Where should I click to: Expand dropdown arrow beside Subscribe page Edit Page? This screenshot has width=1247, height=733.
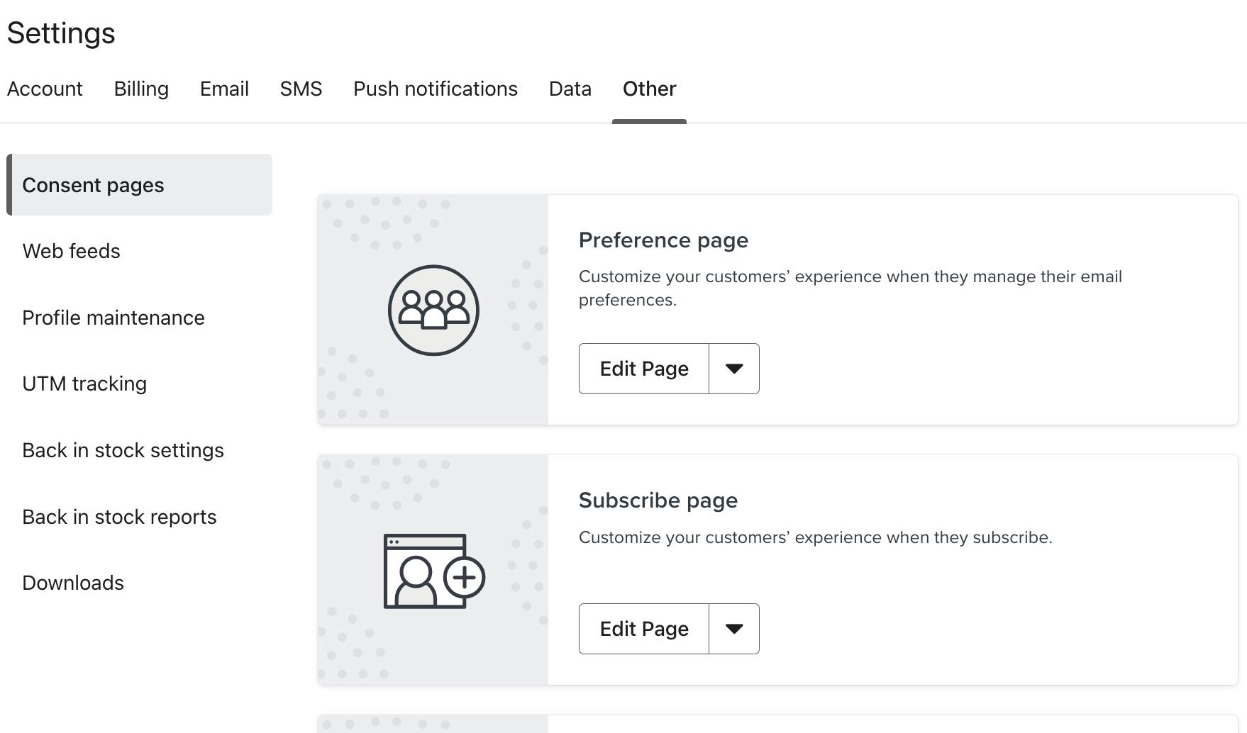(x=734, y=629)
